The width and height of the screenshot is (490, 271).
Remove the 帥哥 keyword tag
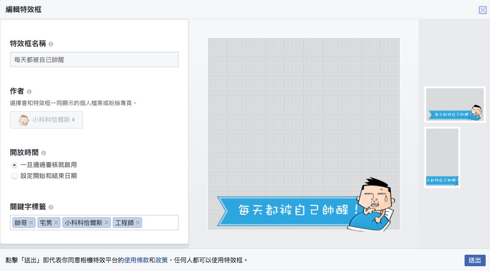click(31, 223)
